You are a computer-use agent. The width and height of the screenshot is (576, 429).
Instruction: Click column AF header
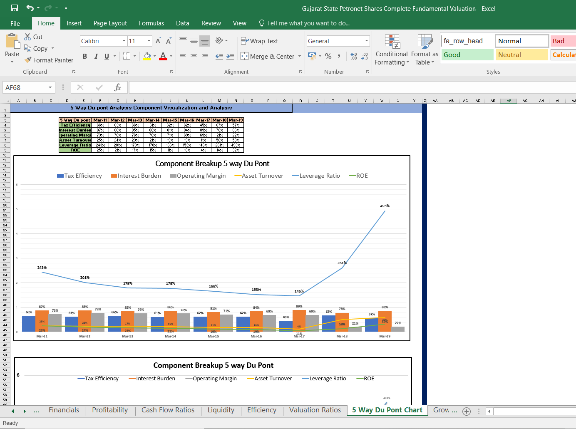pos(509,101)
